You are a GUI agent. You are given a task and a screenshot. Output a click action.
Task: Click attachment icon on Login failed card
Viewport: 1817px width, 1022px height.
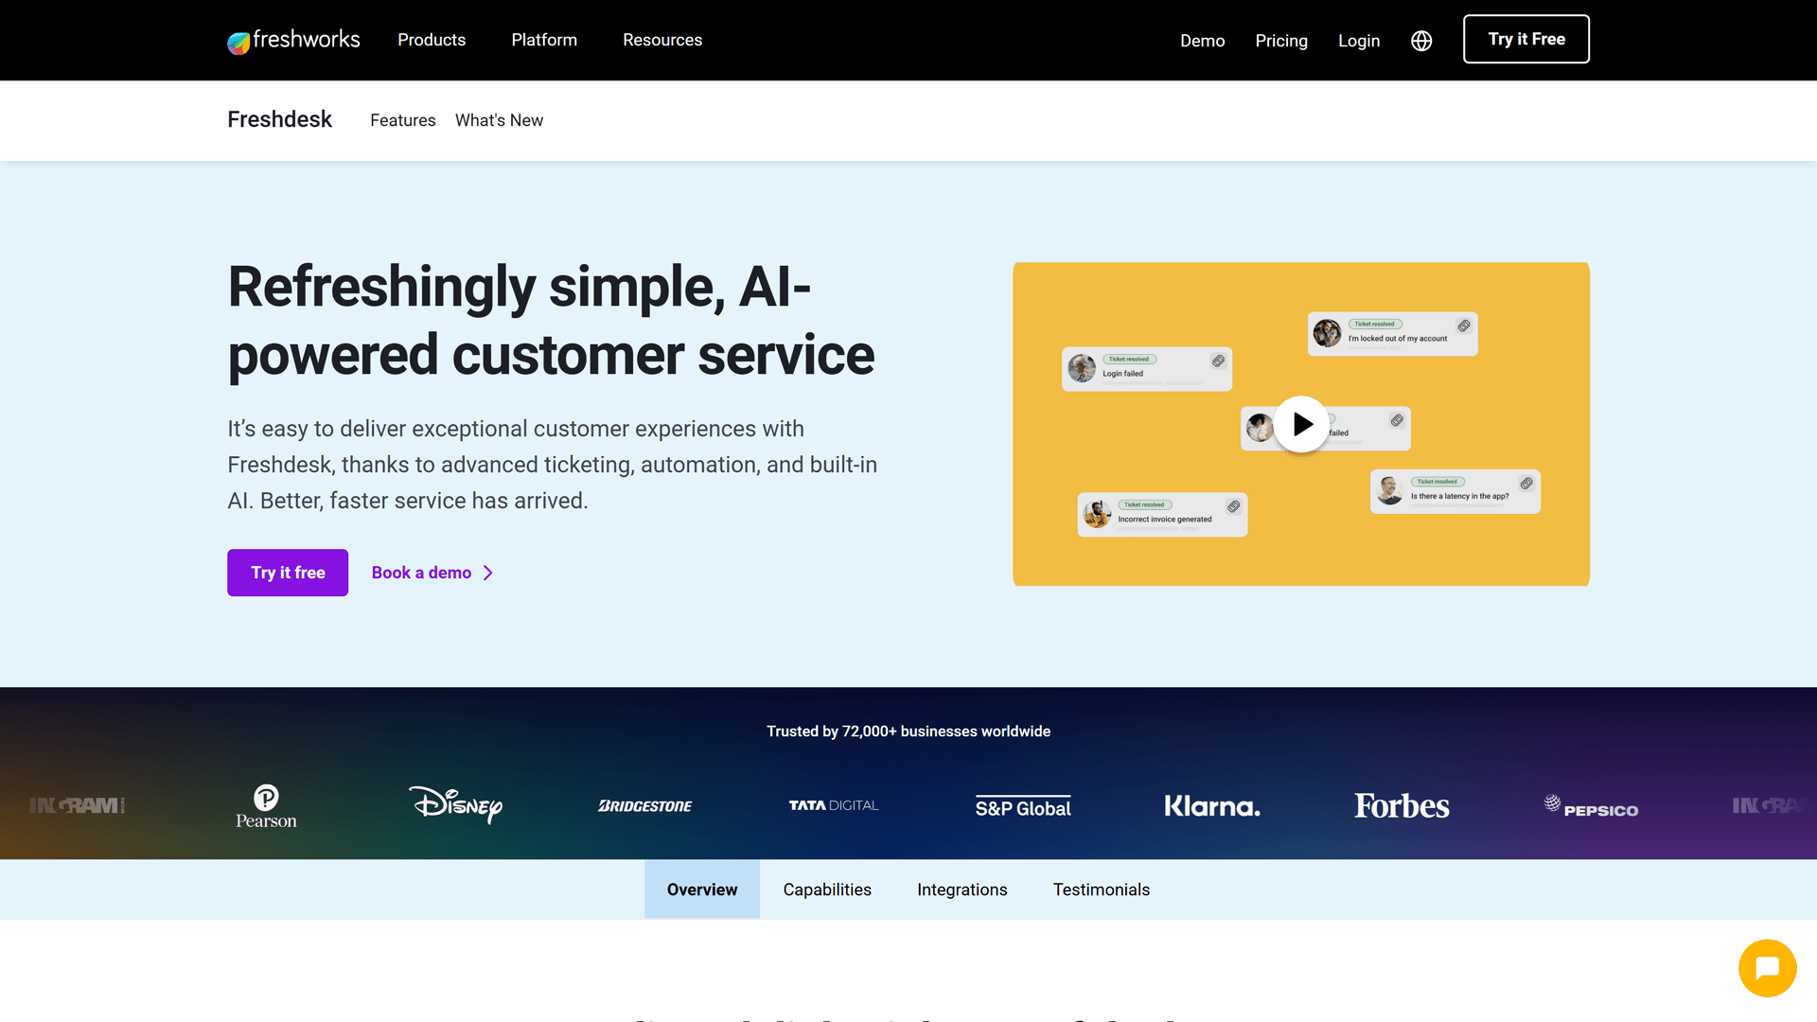1218,361
